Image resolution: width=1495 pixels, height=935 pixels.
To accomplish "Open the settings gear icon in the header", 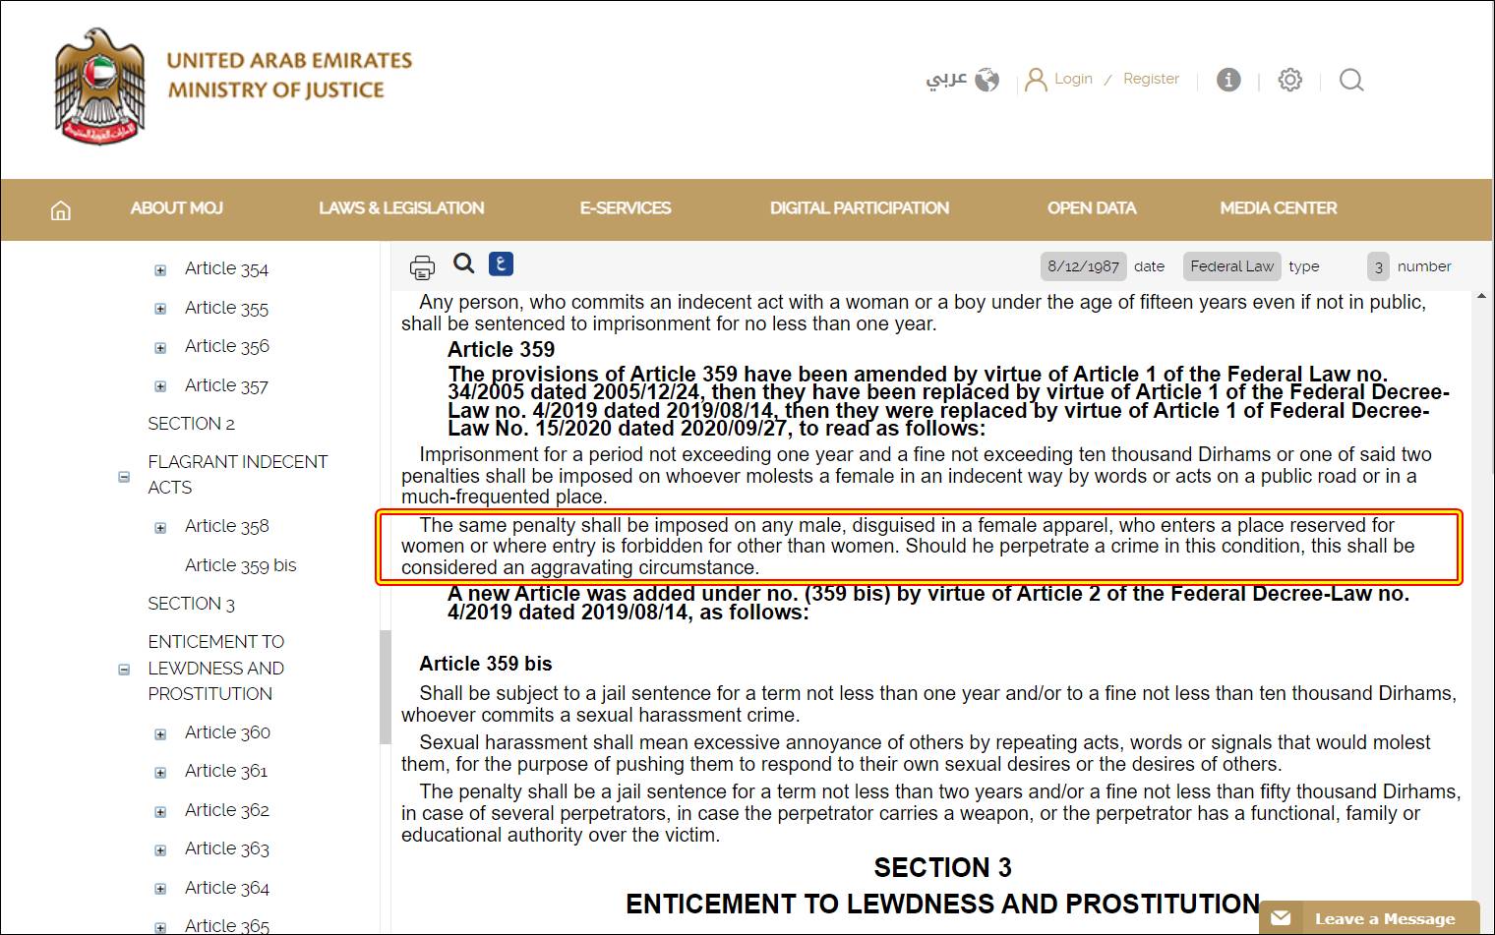I will [1289, 80].
